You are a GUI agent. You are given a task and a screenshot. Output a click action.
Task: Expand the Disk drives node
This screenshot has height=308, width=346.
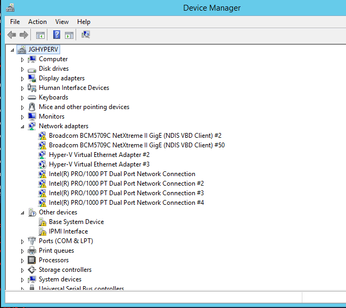[x=22, y=69]
